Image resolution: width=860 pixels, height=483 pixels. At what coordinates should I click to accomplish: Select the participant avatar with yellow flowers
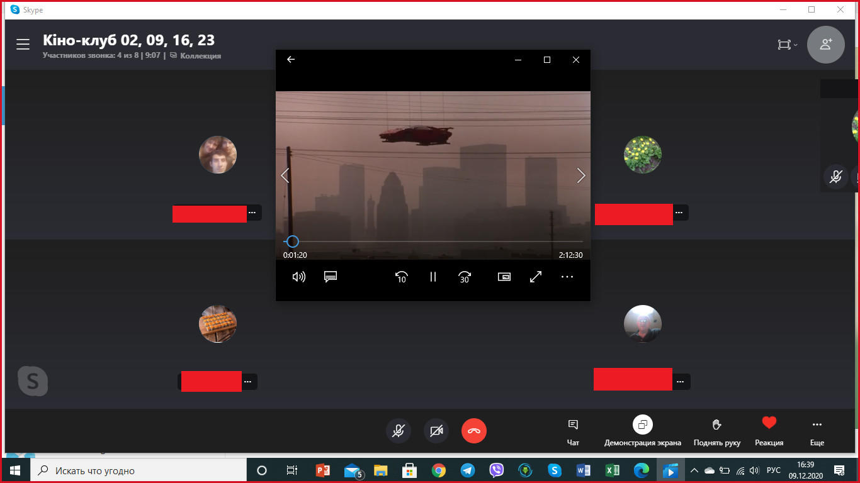click(x=643, y=155)
